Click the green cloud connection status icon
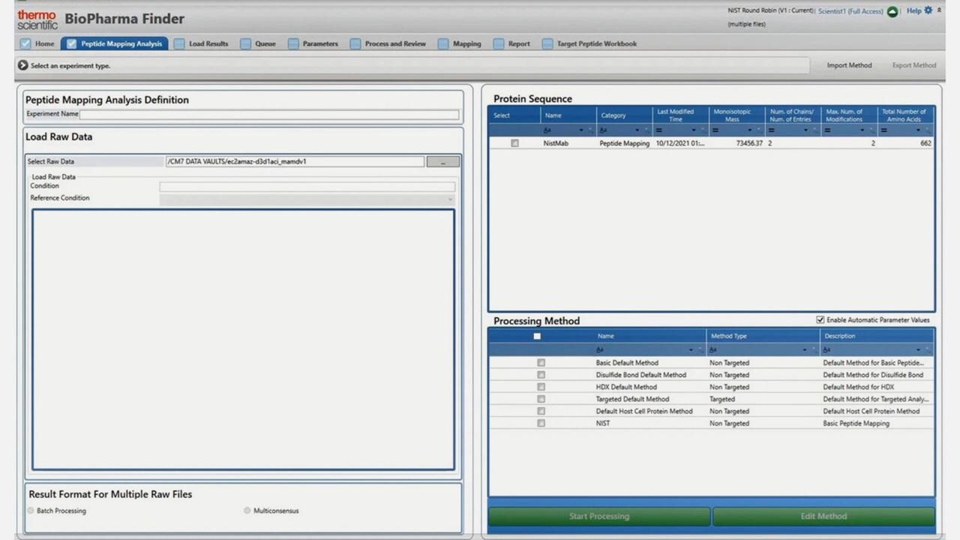Viewport: 960px width, 540px height. click(x=892, y=11)
